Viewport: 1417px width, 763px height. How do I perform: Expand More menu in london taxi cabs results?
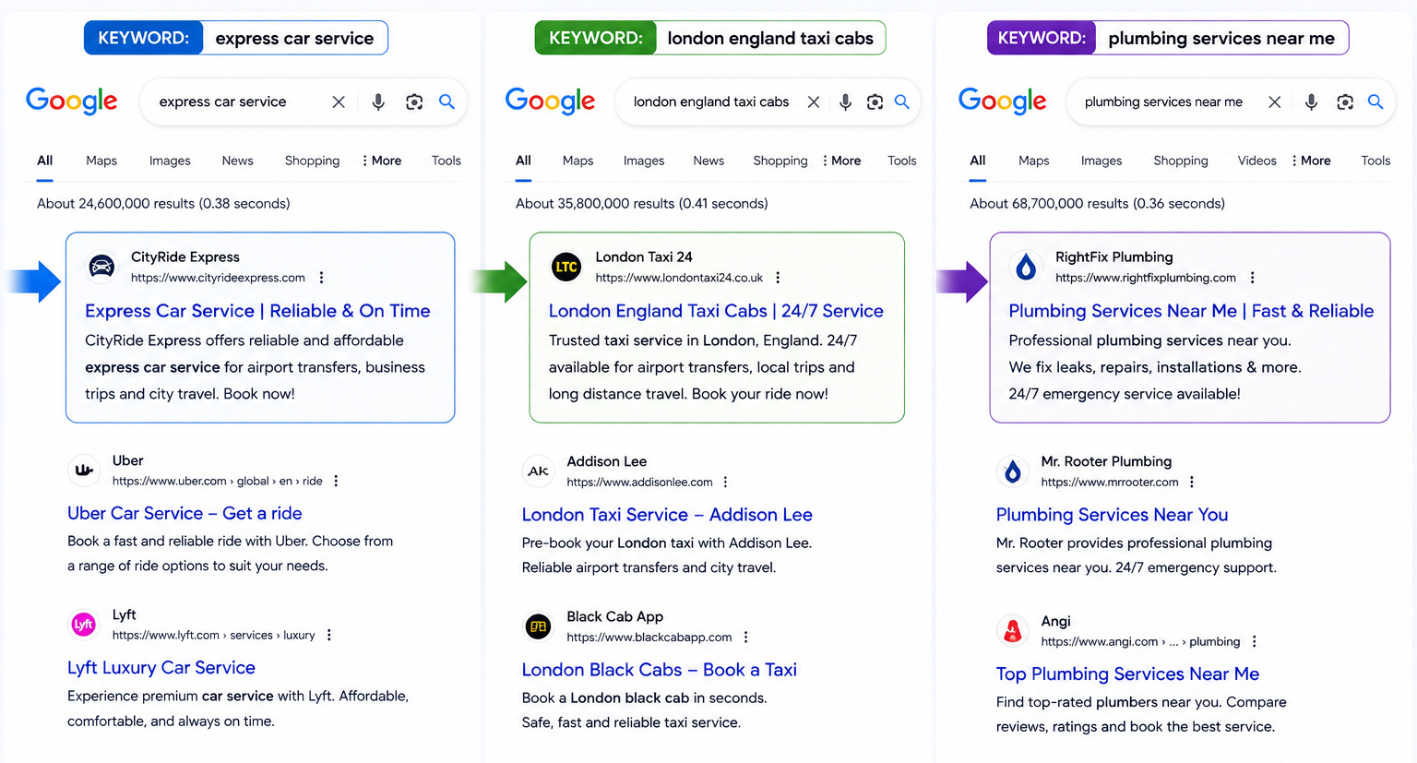point(841,161)
